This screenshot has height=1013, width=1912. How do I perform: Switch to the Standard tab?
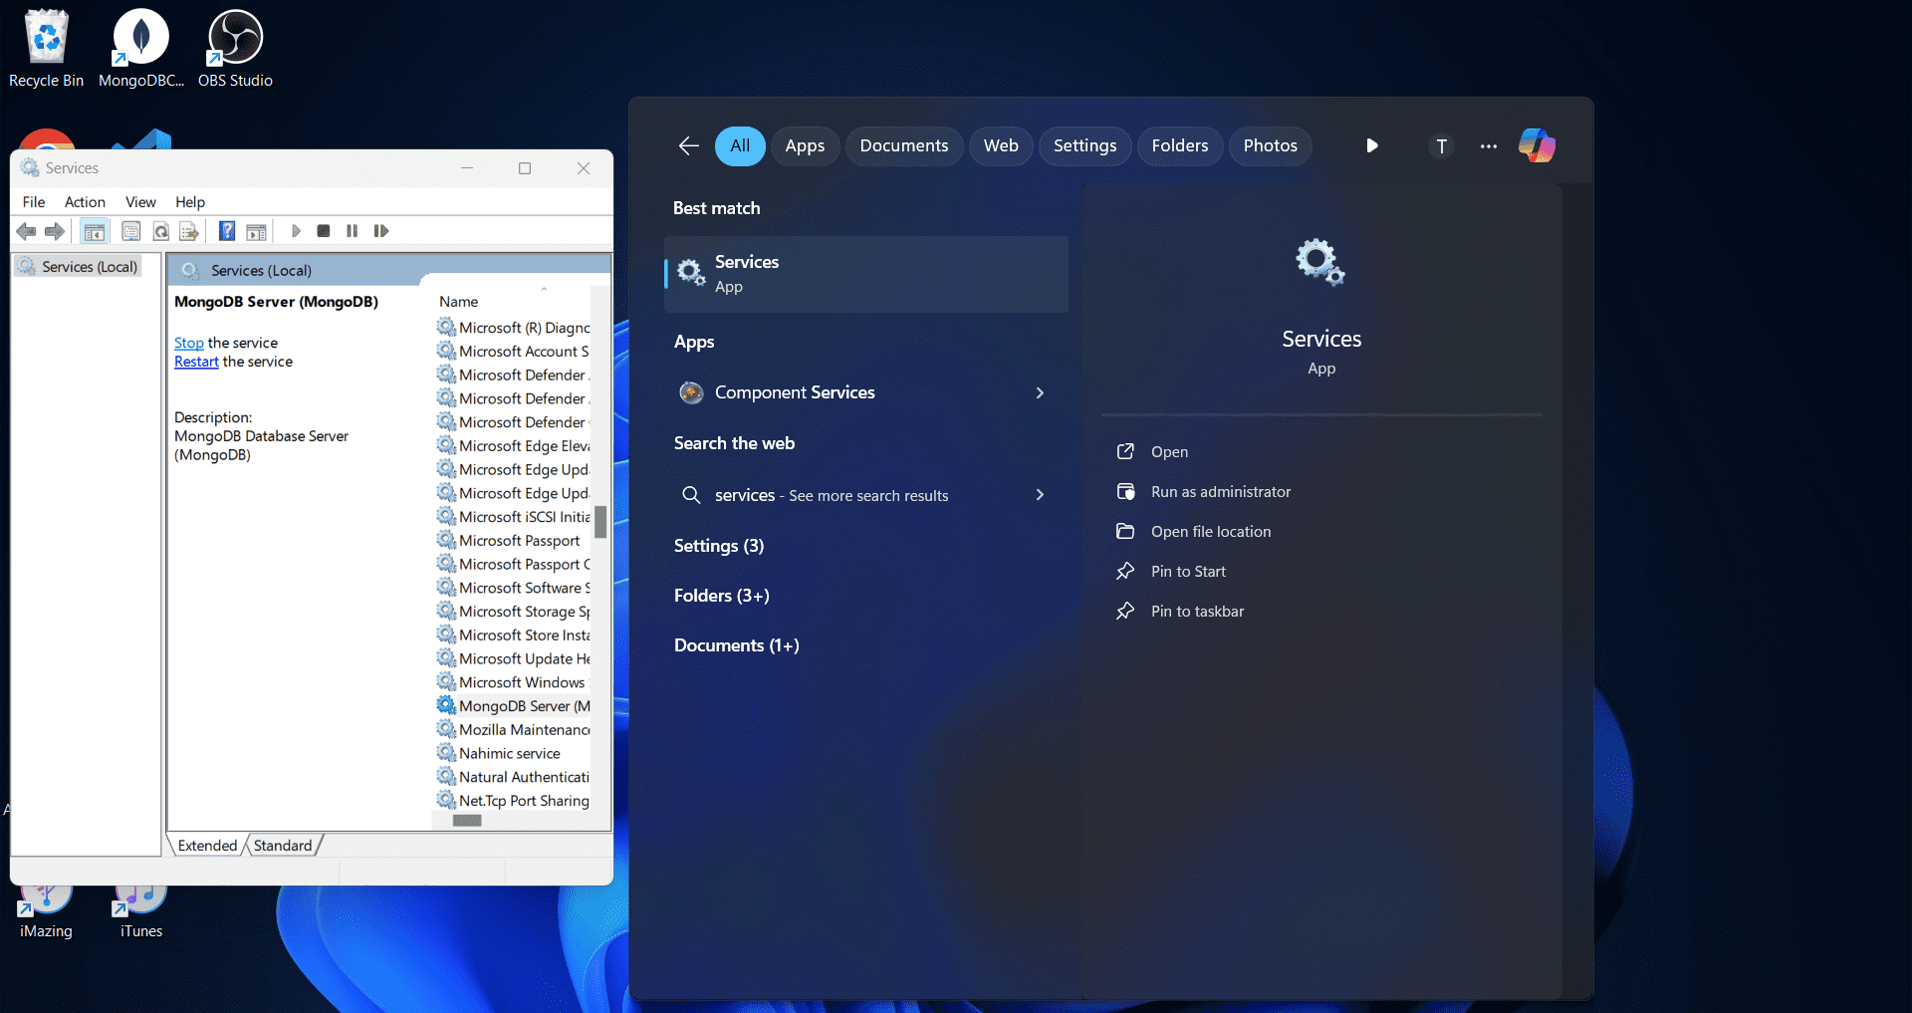[283, 846]
